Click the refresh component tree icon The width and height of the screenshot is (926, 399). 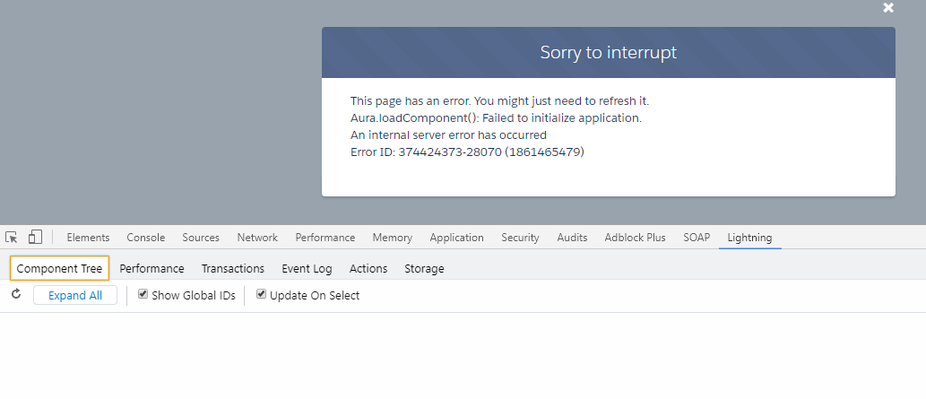(15, 295)
